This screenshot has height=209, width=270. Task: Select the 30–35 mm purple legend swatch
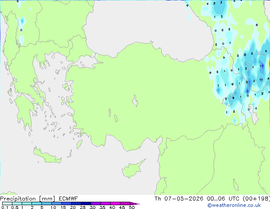point(96,203)
